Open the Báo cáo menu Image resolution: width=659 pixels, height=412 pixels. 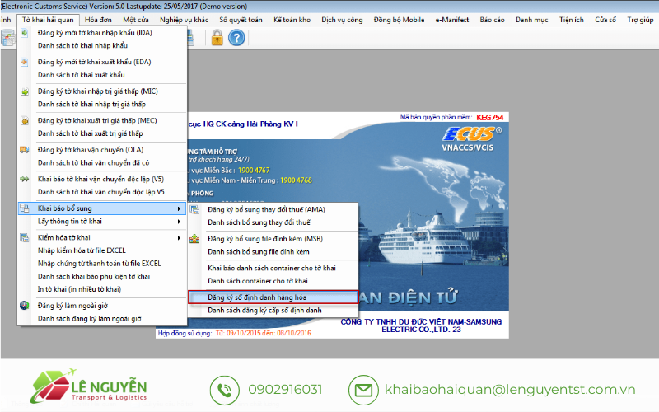pos(492,20)
